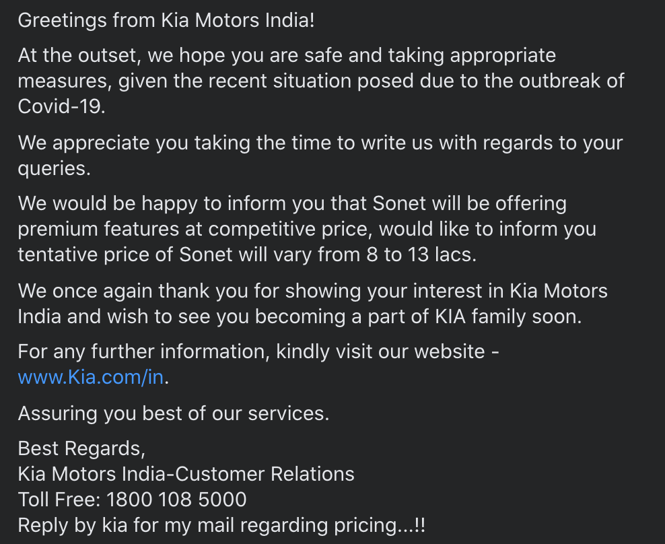Click the 'For any further information' line

258,351
